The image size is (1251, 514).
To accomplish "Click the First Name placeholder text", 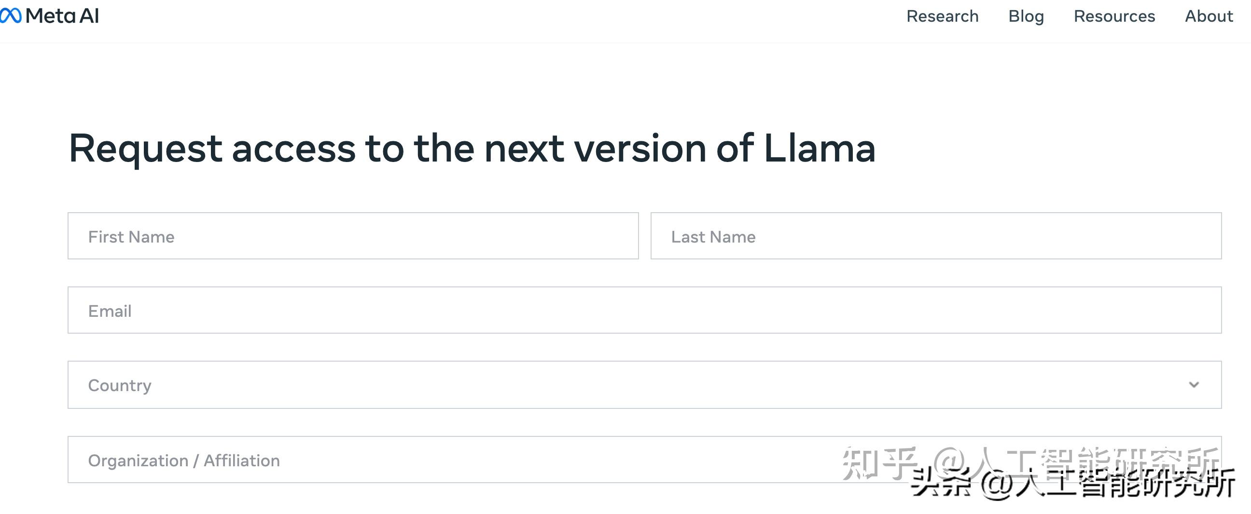I will tap(131, 236).
